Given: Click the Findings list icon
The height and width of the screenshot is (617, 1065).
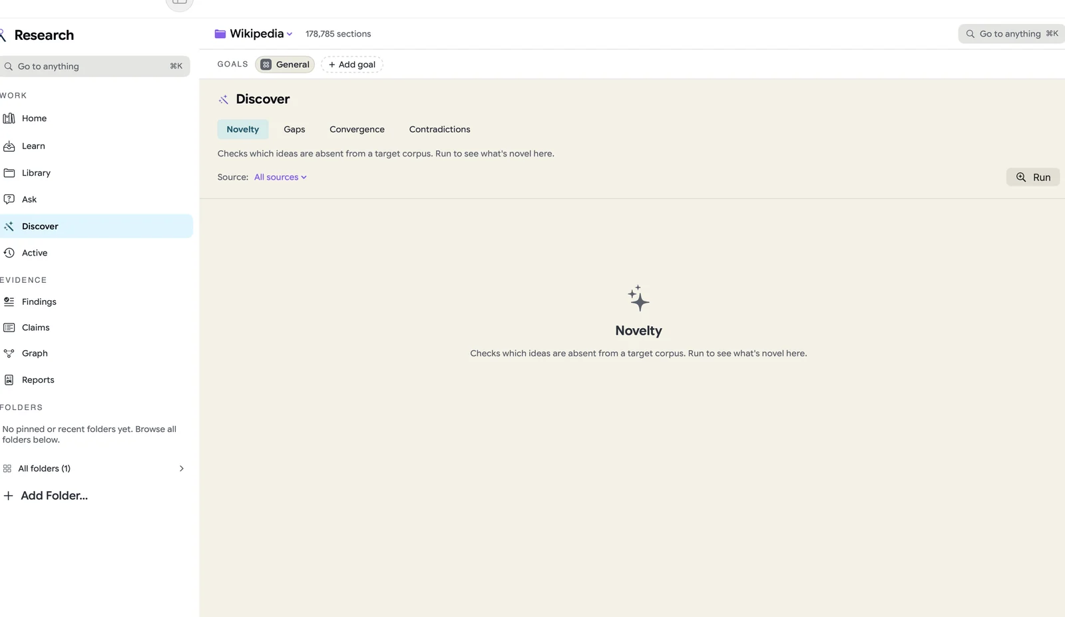Looking at the screenshot, I should pos(9,302).
